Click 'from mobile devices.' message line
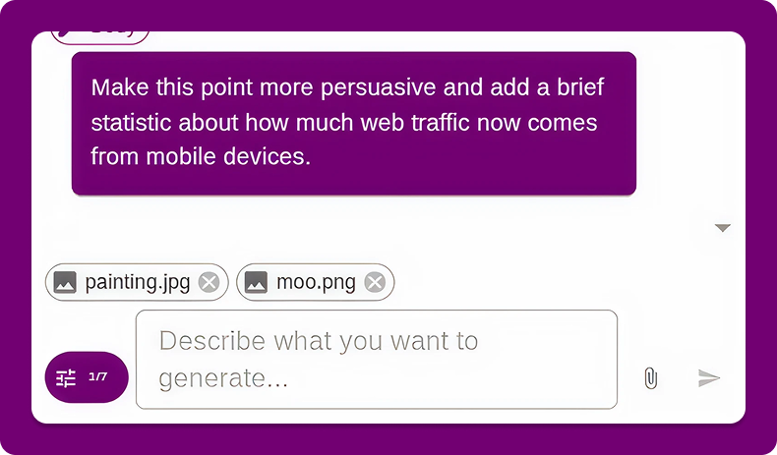Screen dimensions: 777x455 point(201,156)
